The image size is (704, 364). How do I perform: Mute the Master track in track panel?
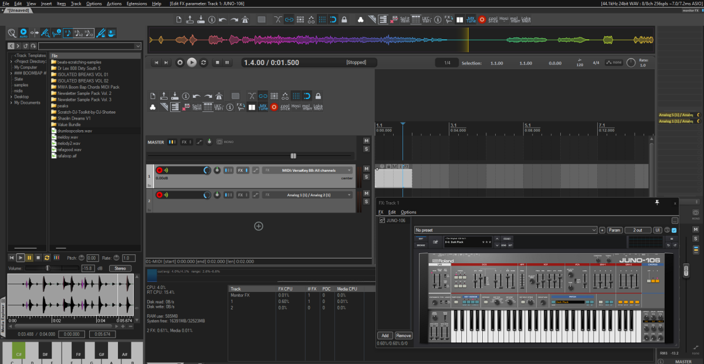[x=366, y=141]
